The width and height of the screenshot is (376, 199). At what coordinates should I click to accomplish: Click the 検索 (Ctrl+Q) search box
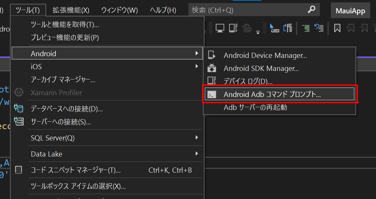[254, 10]
